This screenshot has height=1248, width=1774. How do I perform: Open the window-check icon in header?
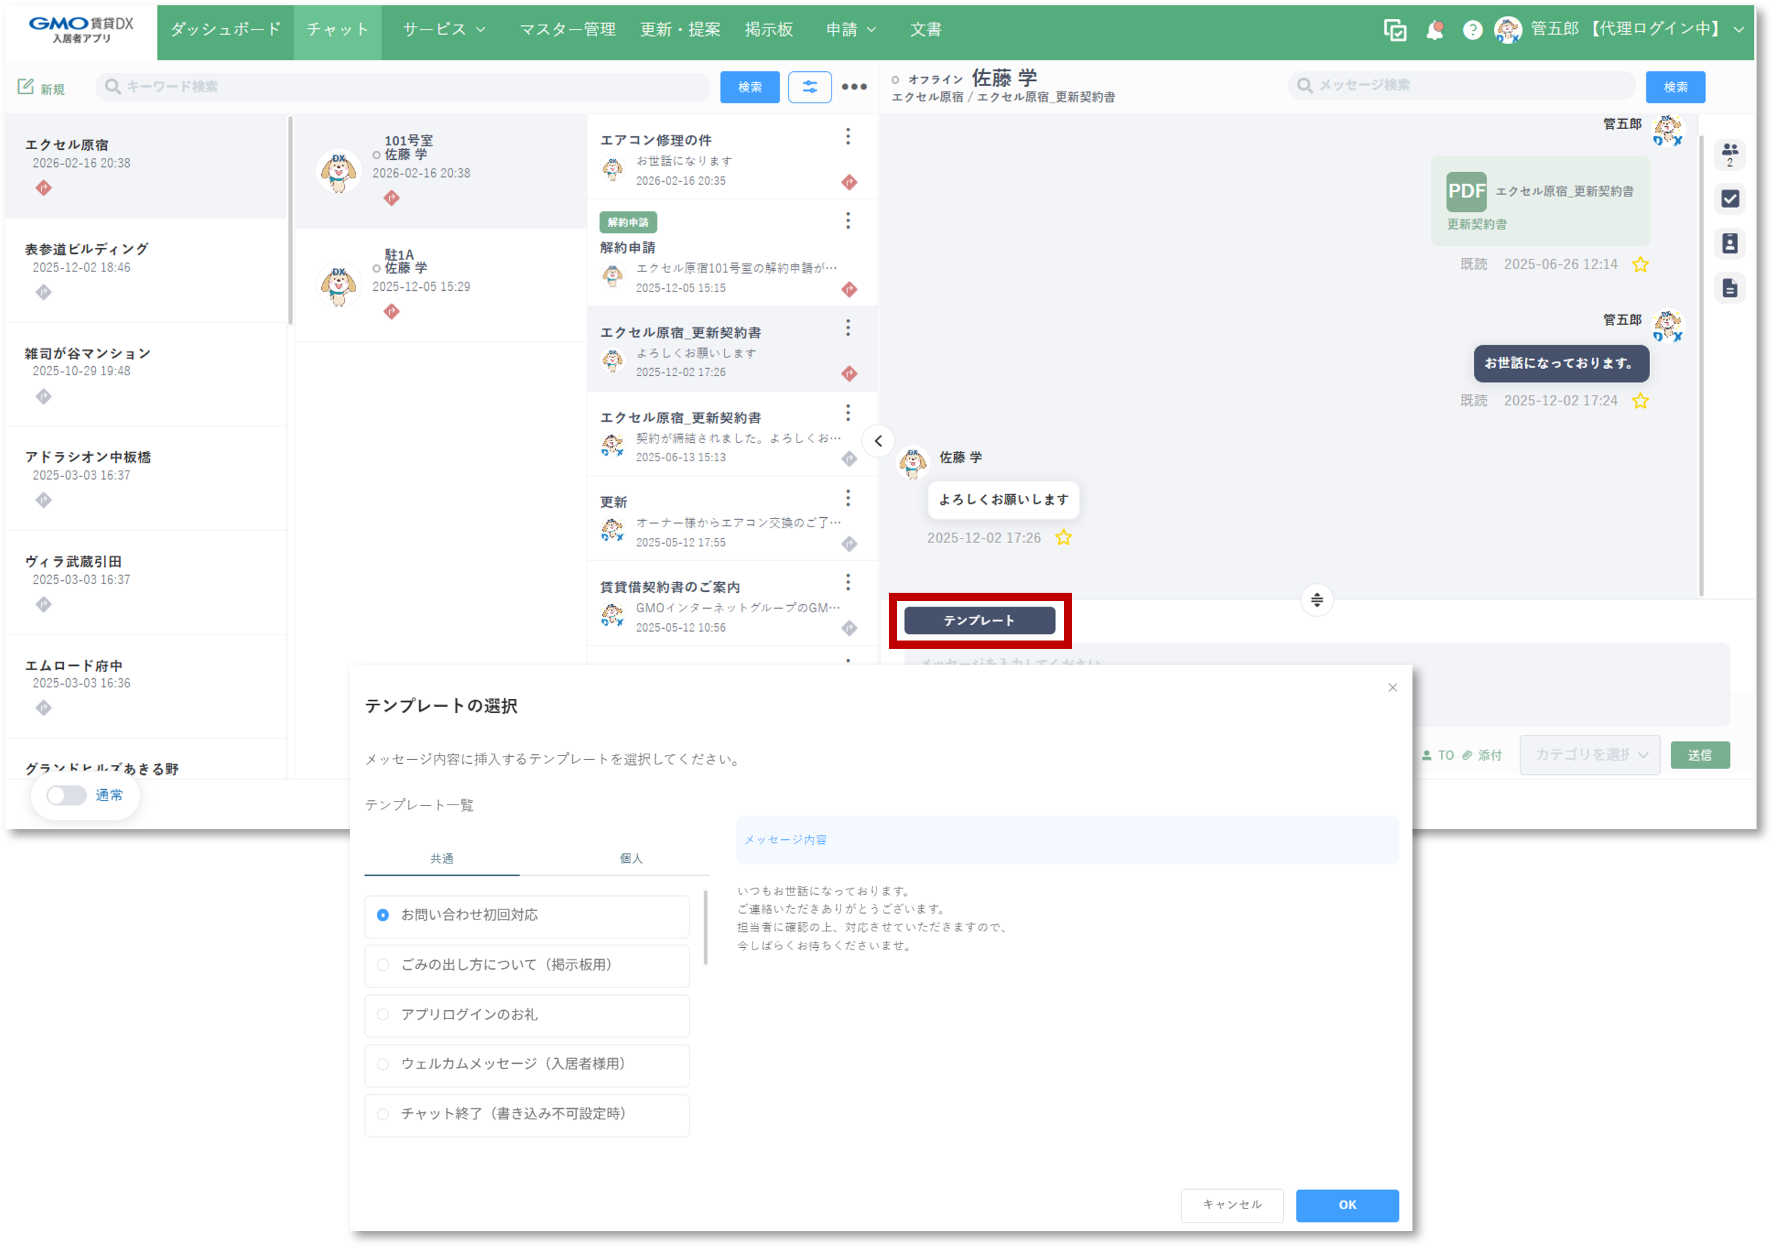[x=1395, y=30]
